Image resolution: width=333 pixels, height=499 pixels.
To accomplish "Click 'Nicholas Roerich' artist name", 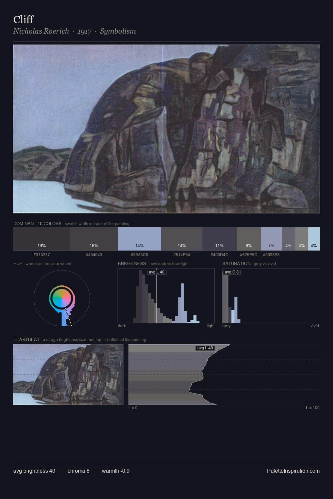I will (41, 31).
